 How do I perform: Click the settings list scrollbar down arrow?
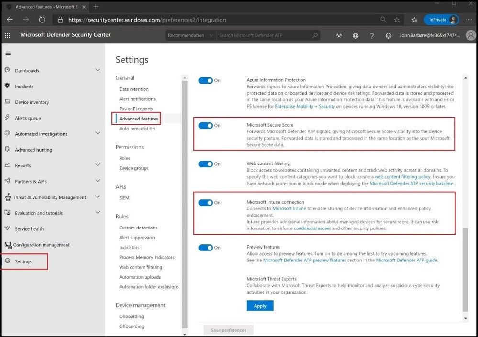click(185, 334)
